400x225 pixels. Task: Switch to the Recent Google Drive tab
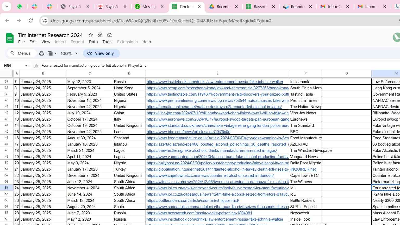(224, 7)
